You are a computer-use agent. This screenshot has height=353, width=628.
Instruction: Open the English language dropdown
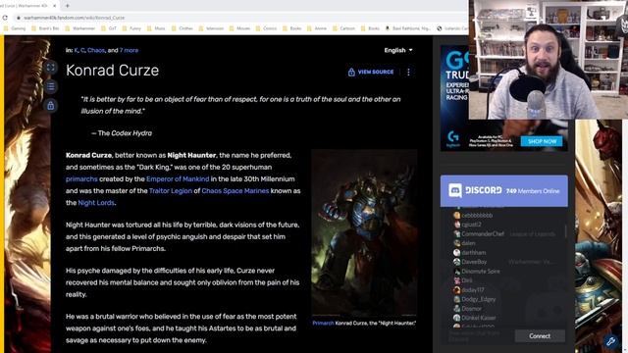point(398,50)
